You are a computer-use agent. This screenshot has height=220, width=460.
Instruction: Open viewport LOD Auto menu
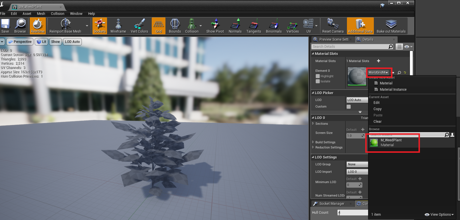72,42
